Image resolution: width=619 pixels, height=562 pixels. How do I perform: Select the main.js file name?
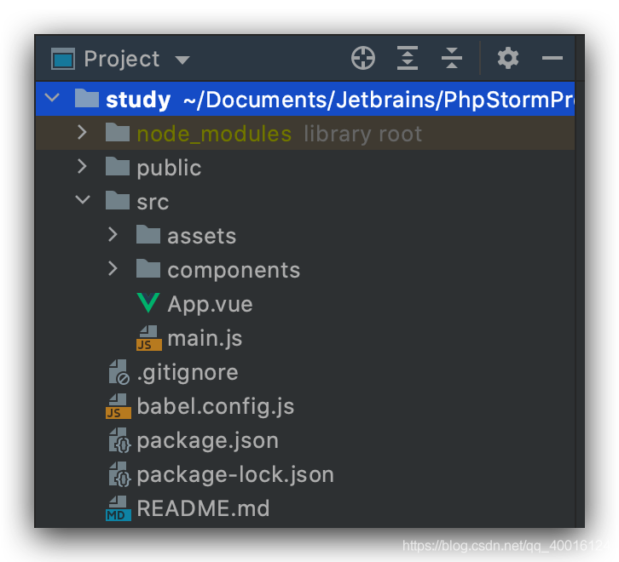coord(205,339)
